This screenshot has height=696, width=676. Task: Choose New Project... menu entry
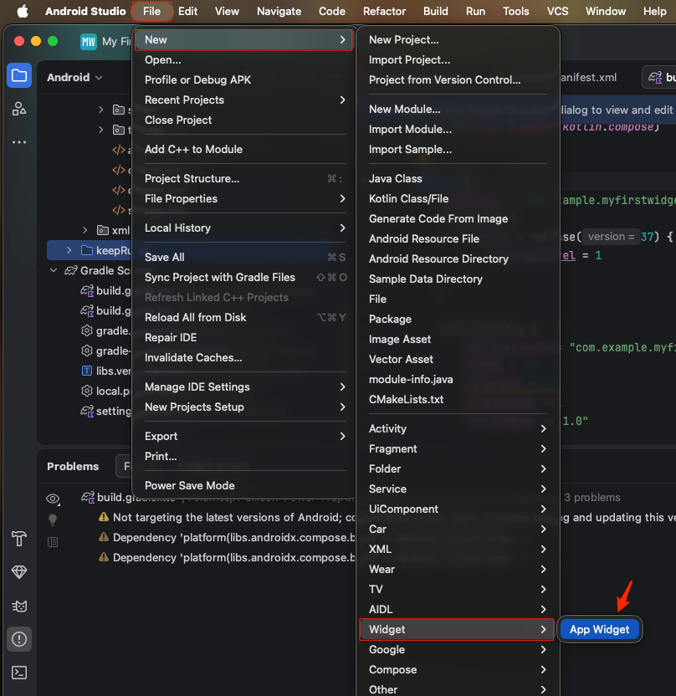point(457,39)
